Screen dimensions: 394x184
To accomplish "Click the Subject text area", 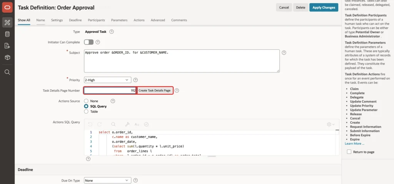I will click(182, 61).
